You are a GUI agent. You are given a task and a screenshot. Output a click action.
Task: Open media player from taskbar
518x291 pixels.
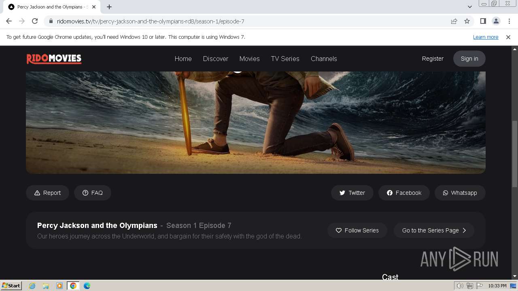point(59,286)
